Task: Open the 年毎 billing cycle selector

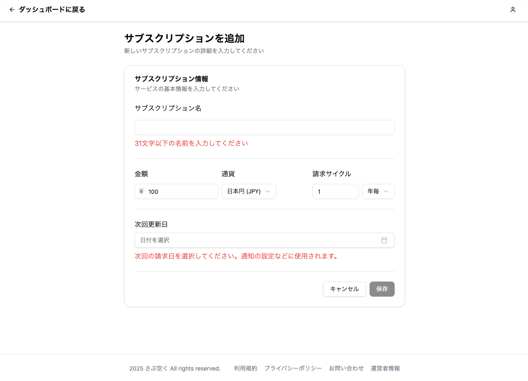Action: tap(378, 191)
